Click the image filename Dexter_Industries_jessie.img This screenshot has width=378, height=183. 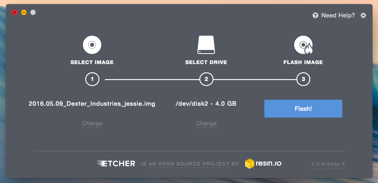pyautogui.click(x=92, y=104)
